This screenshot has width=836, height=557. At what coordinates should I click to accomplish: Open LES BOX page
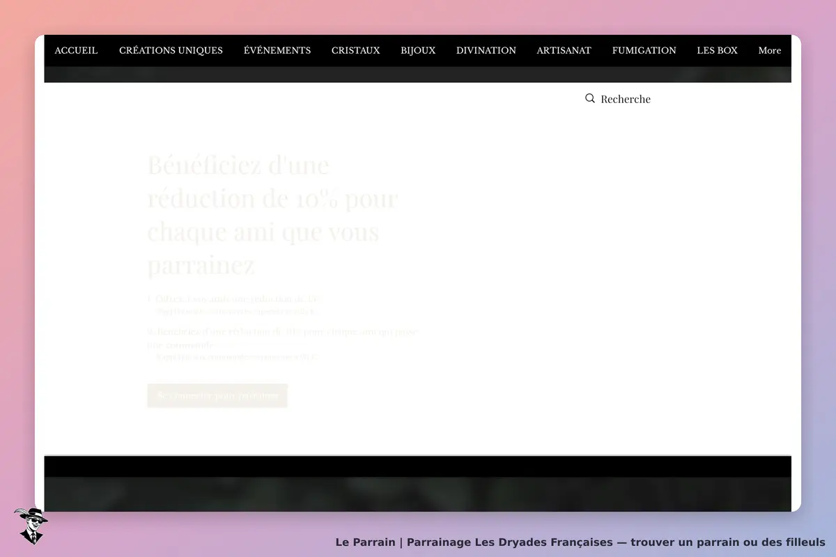(x=717, y=51)
